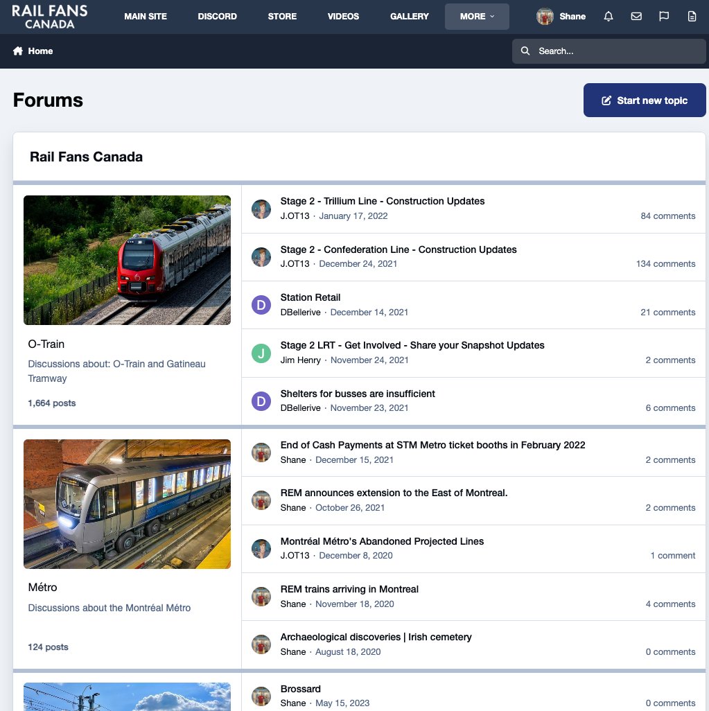Open Stage 2 Confederation Line Construction Updates
This screenshot has width=709, height=711.
(x=399, y=249)
